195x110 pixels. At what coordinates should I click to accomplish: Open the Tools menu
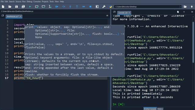click(51, 2)
